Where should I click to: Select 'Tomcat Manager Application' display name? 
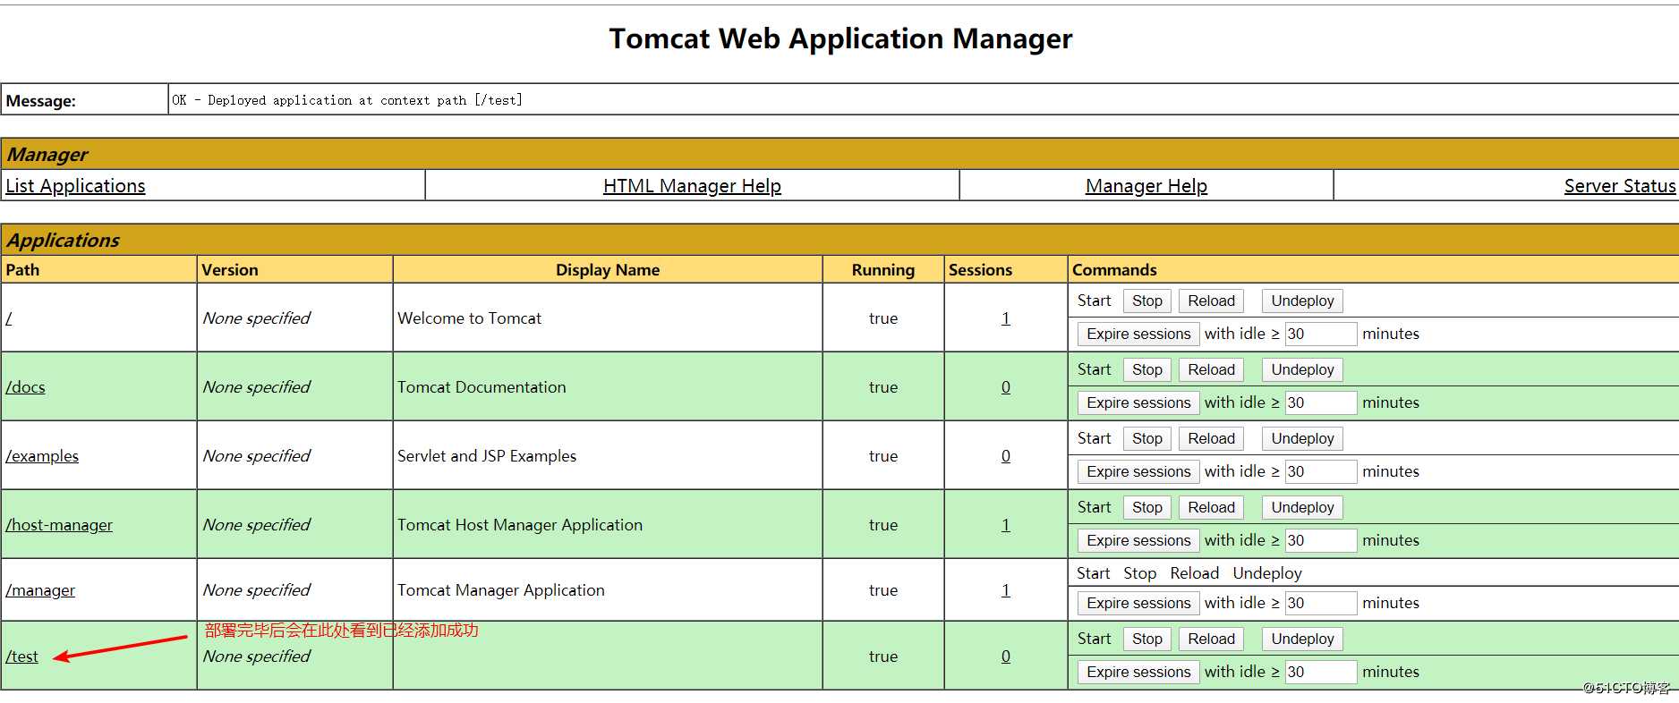click(x=501, y=590)
